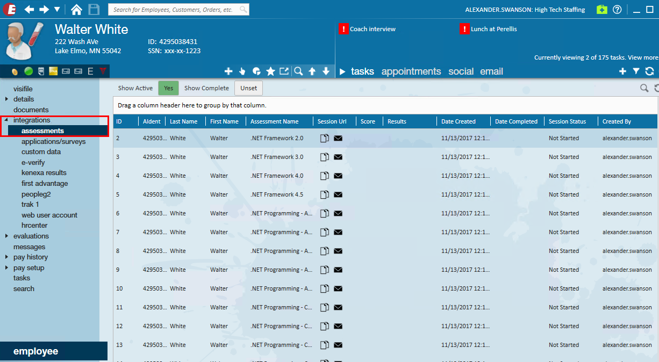Toggle Show Complete Unset button
This screenshot has height=362, width=659.
[x=248, y=88]
